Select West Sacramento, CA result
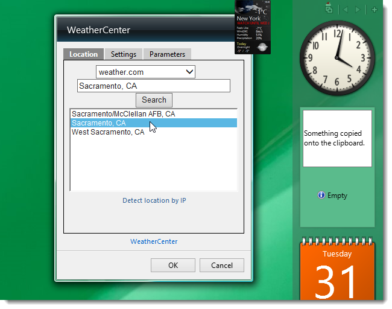The image size is (392, 309). tap(154, 132)
